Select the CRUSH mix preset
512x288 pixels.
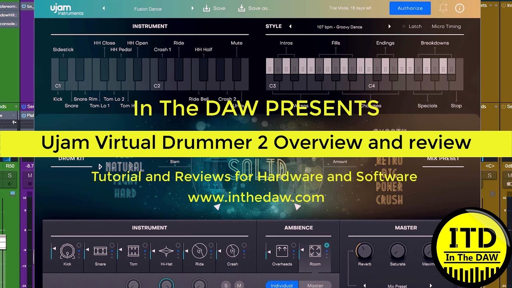click(389, 200)
